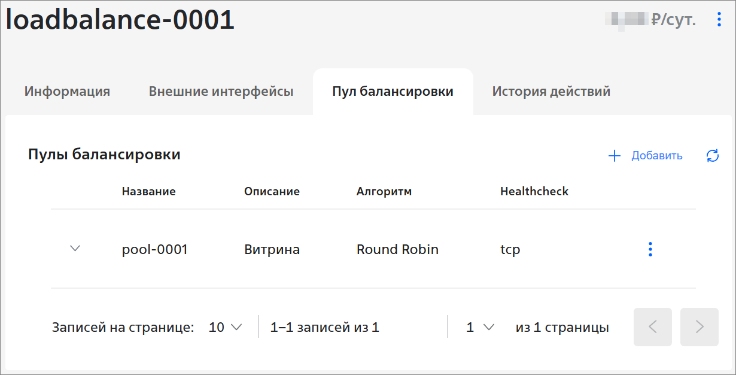Click the Описание column header
The height and width of the screenshot is (375, 736).
(x=272, y=192)
